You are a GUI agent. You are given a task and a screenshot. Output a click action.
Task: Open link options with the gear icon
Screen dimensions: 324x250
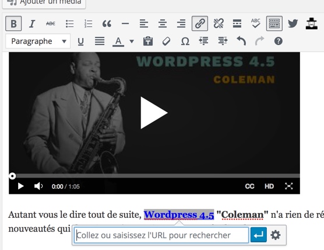click(x=276, y=235)
